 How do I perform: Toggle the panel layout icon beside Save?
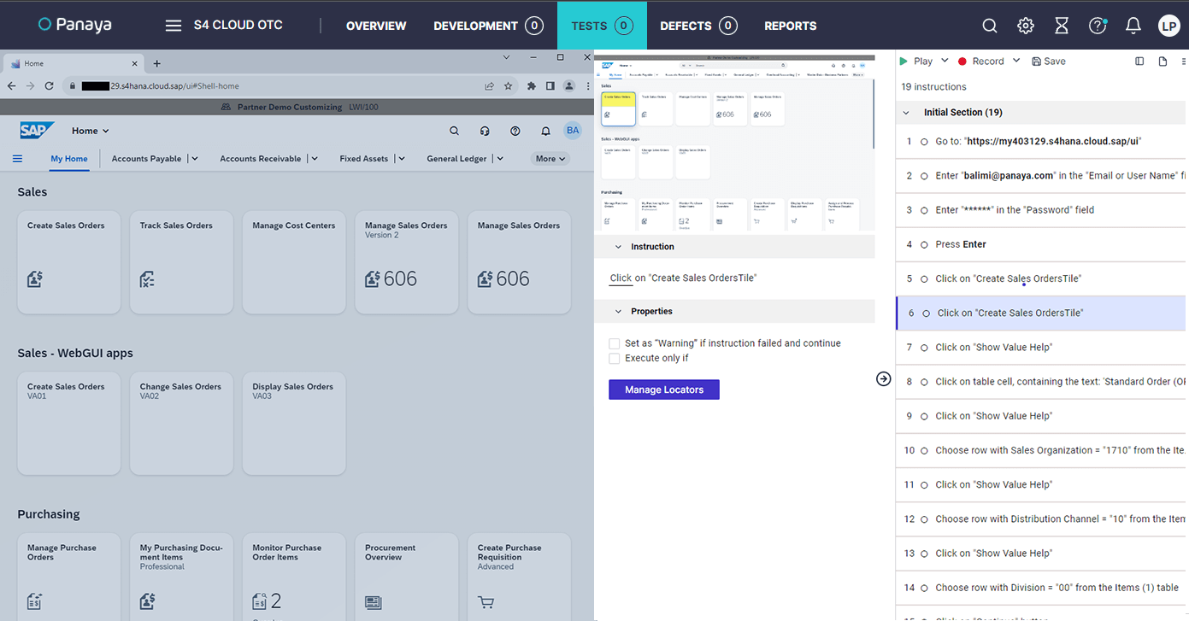[x=1139, y=61]
